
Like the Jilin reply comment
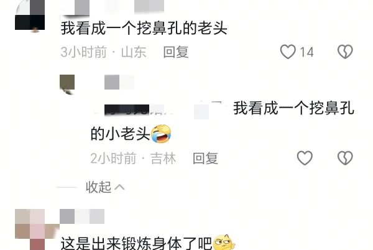pyautogui.click(x=305, y=158)
